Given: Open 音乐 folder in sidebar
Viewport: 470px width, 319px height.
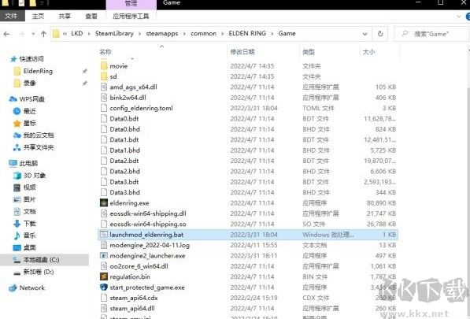Looking at the screenshot, I should pyautogui.click(x=29, y=236).
